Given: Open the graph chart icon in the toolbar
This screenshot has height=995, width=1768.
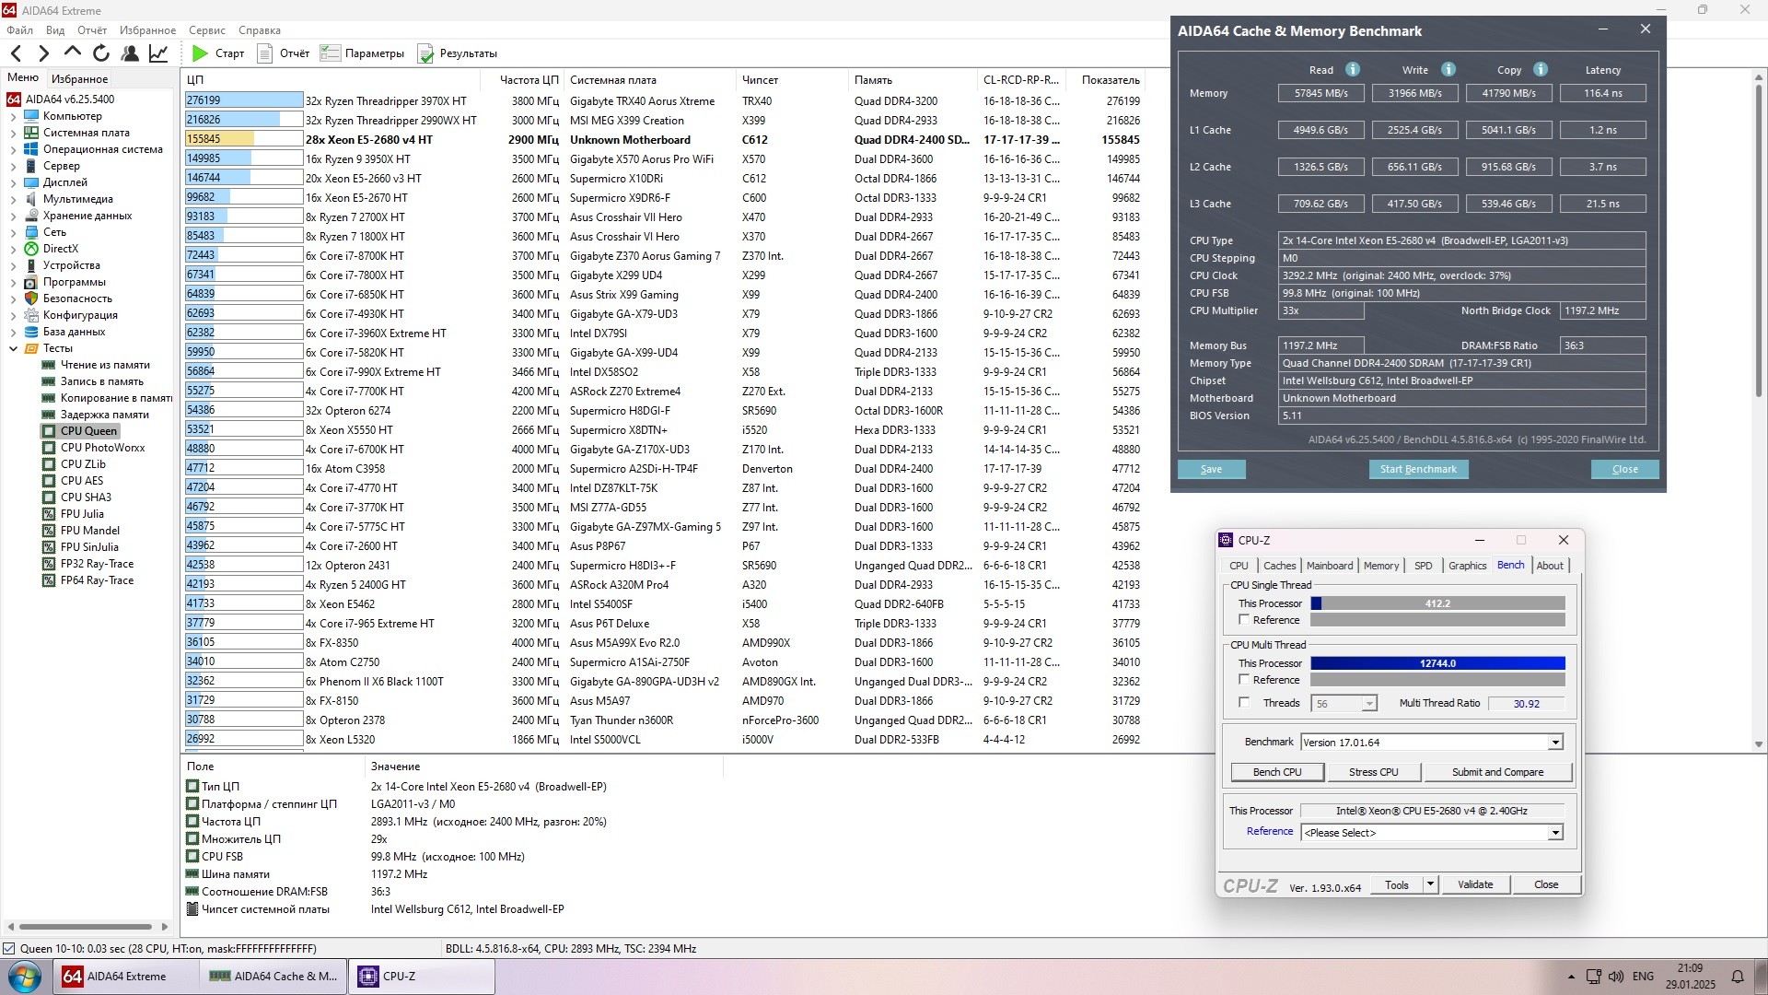Looking at the screenshot, I should point(158,53).
